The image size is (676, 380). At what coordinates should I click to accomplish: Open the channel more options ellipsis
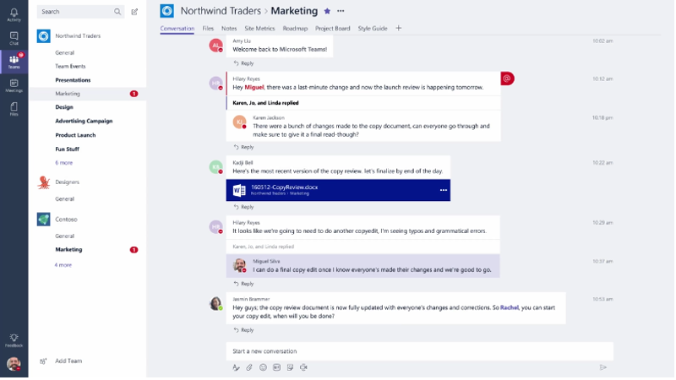[341, 11]
